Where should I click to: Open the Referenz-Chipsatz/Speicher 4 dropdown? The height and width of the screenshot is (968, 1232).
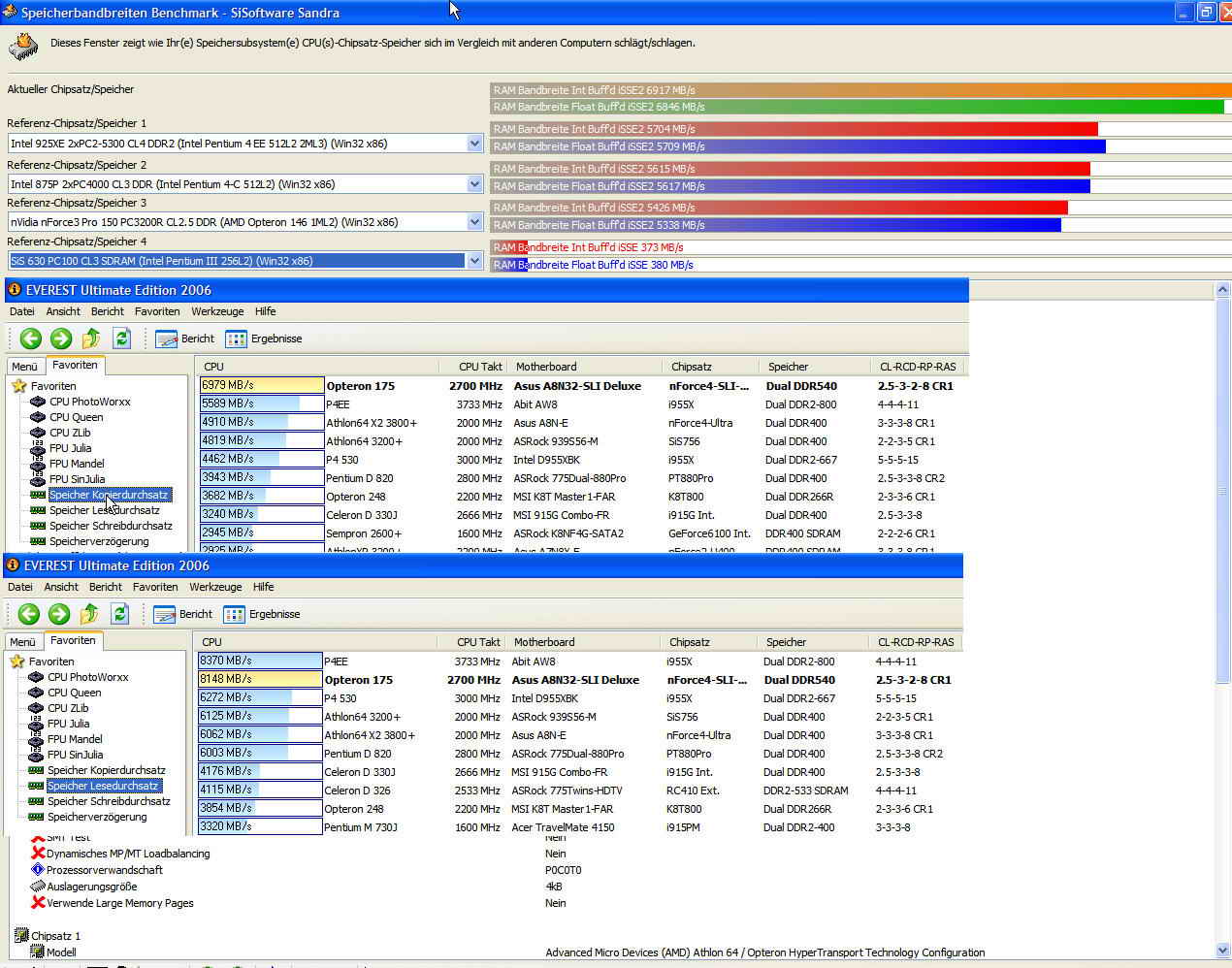pyautogui.click(x=474, y=261)
